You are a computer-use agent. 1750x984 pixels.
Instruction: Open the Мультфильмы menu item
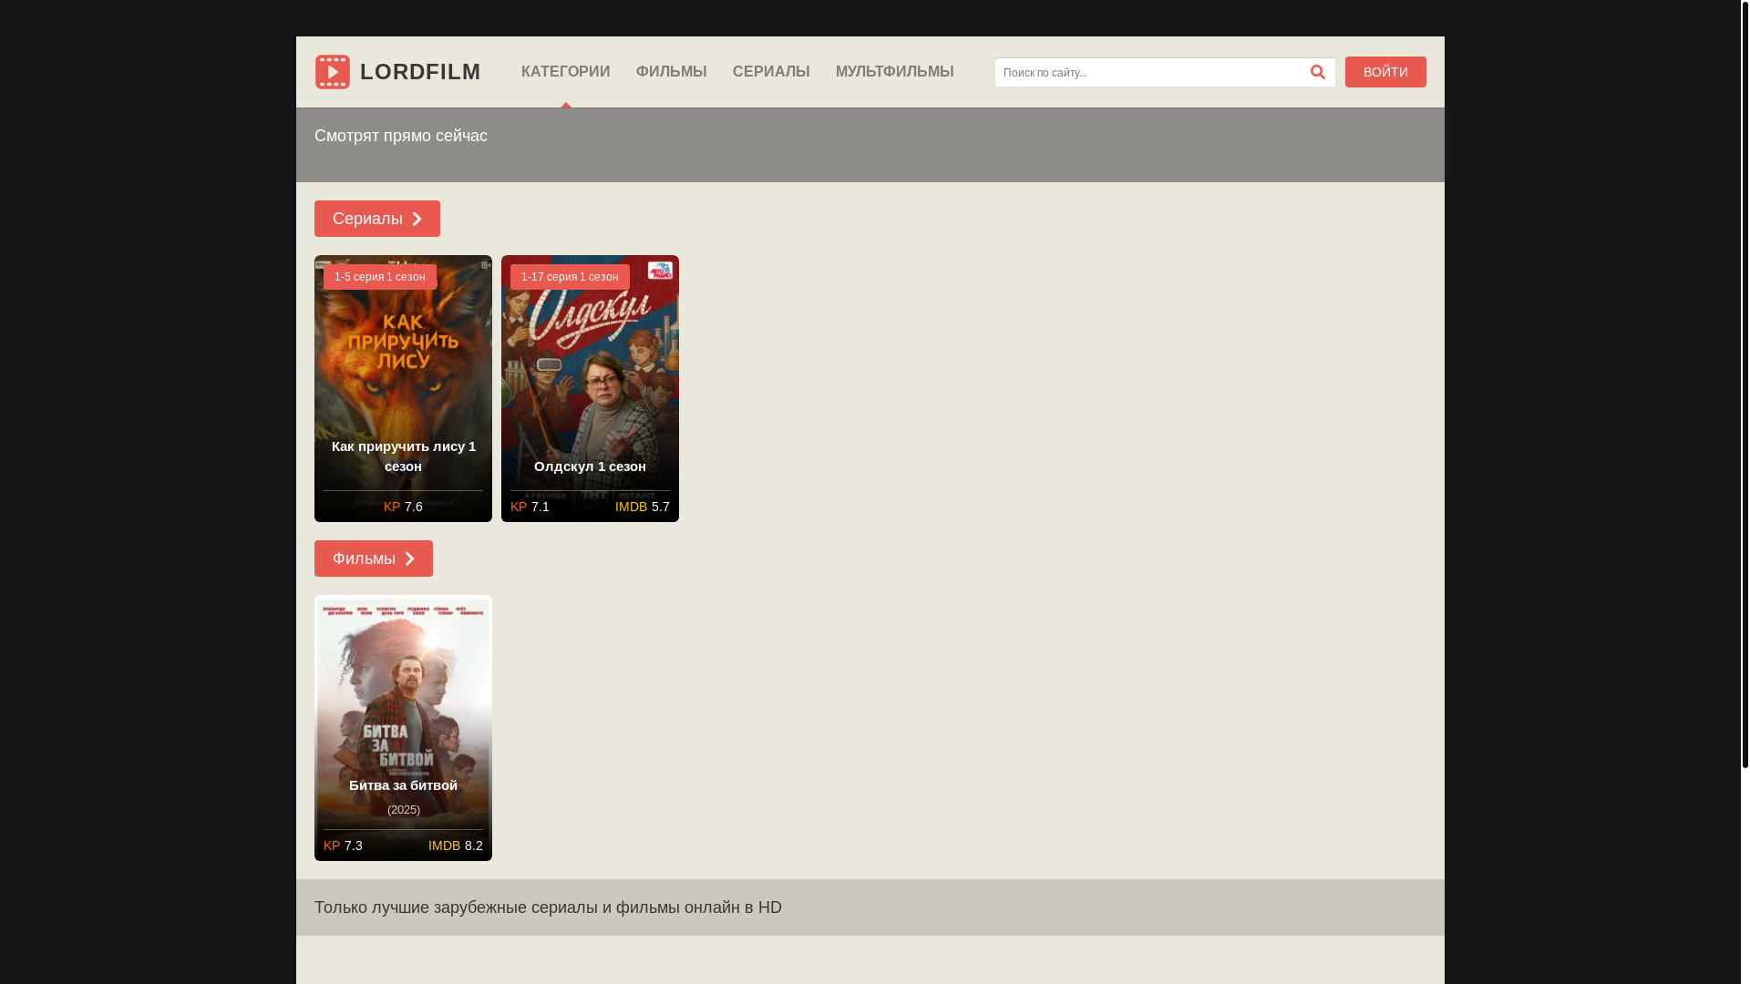[x=895, y=72]
